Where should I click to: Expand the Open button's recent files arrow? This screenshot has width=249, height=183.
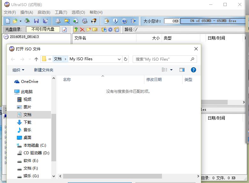point(20,21)
